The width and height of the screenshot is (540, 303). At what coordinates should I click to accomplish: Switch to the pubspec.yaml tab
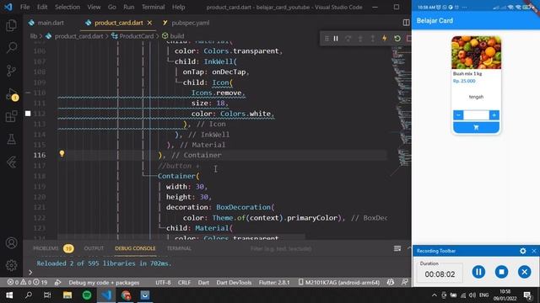(191, 23)
